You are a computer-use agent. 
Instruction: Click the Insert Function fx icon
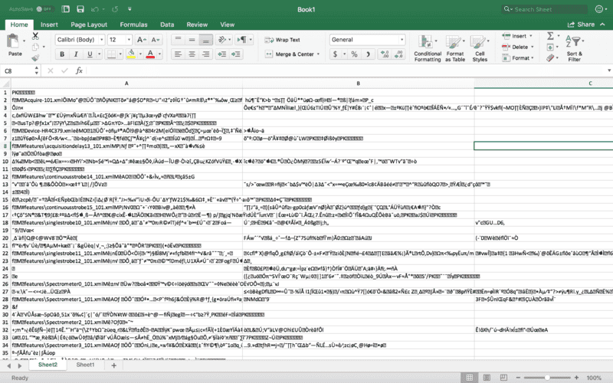79,70
